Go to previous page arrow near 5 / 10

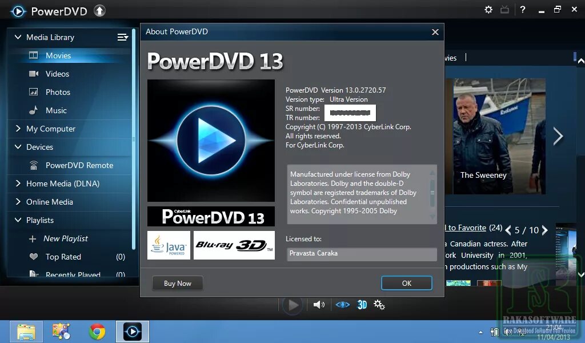click(x=508, y=230)
